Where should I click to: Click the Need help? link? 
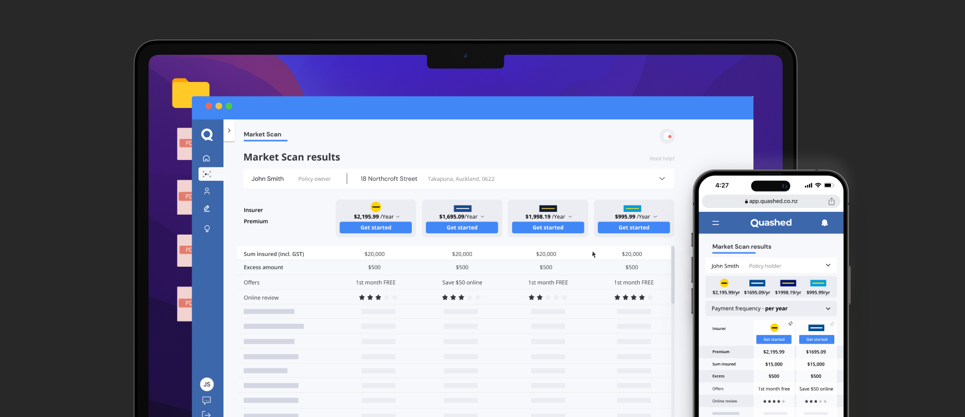(x=662, y=159)
